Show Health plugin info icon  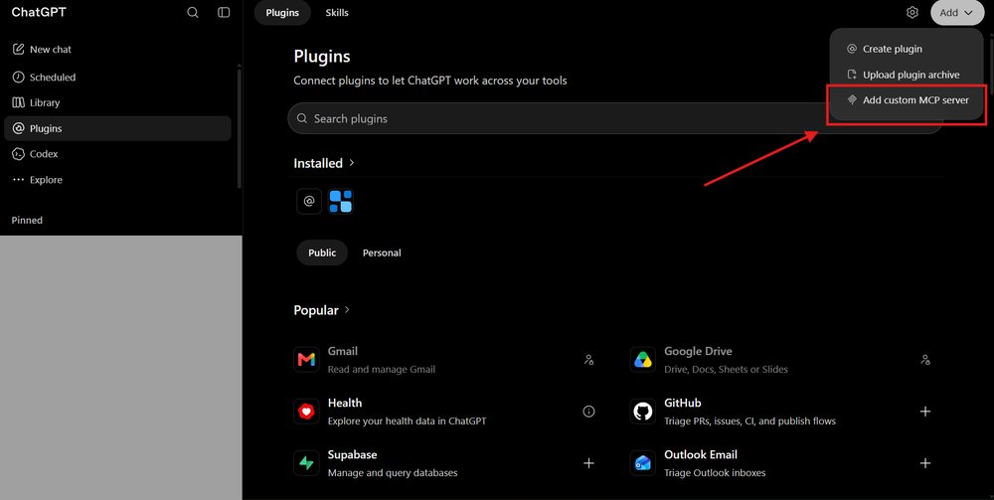click(x=588, y=412)
